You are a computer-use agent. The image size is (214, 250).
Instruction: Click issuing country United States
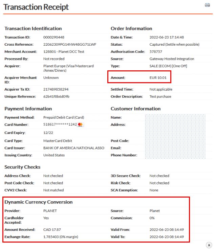pos(54,155)
